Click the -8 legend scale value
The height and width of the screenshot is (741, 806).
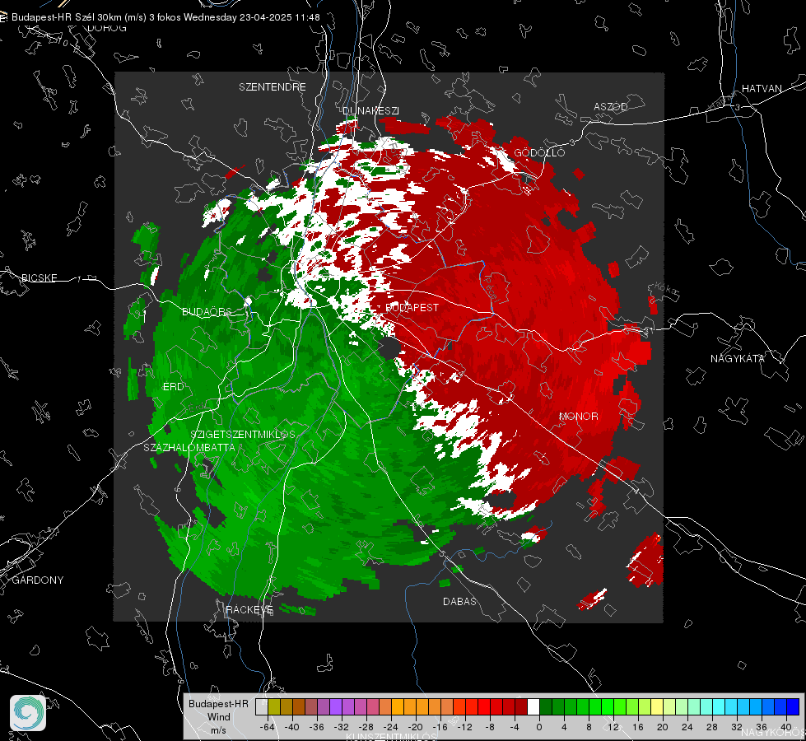[x=489, y=727]
